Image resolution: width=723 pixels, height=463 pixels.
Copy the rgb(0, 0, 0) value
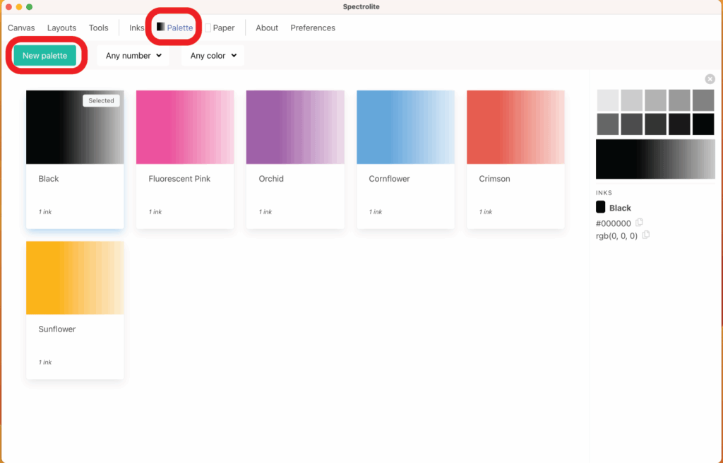646,235
